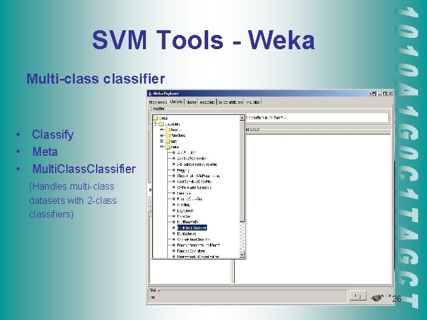Expand the lazy tree node
The width and height of the screenshot is (427, 320).
pos(162,141)
